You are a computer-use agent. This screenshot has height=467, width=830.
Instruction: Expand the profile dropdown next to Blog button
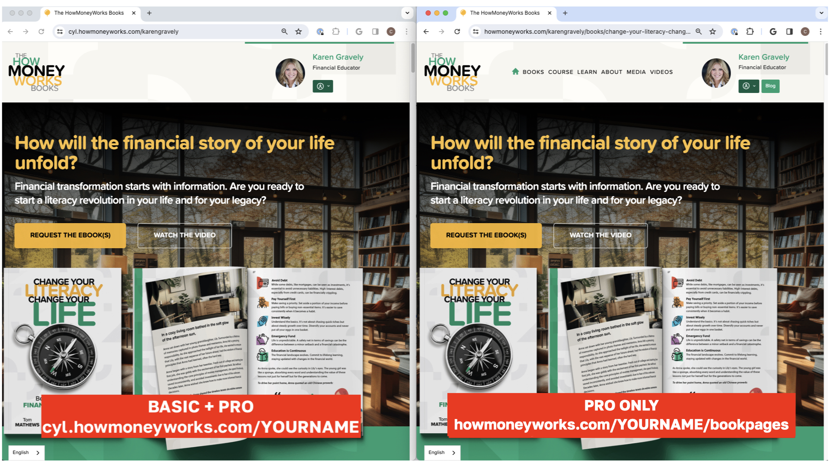(749, 86)
